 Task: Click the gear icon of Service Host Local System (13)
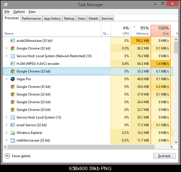pos(13,118)
